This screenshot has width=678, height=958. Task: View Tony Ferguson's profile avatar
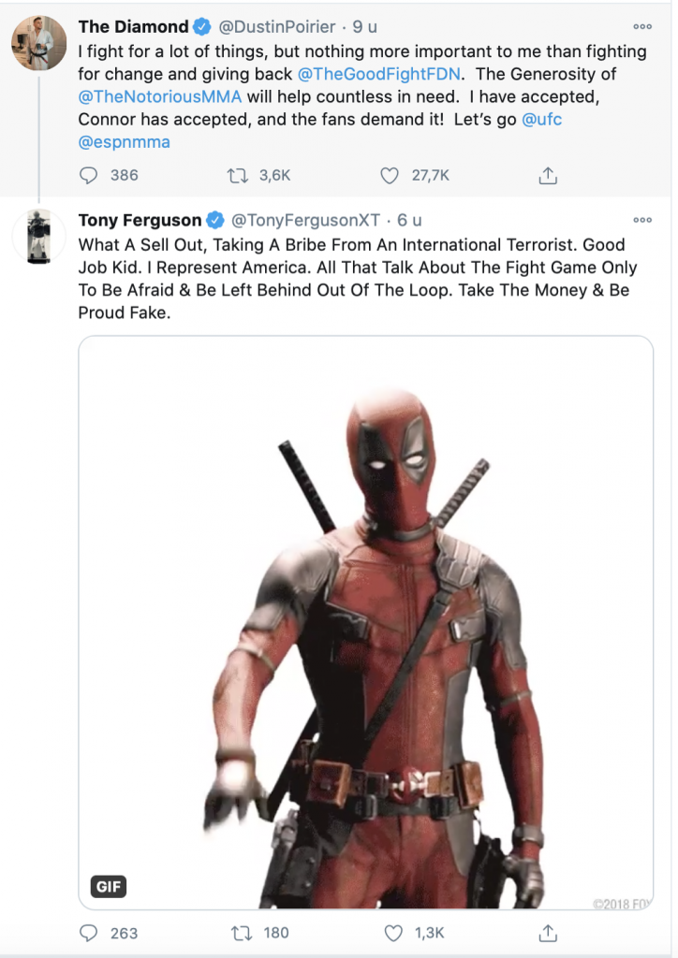pos(39,237)
